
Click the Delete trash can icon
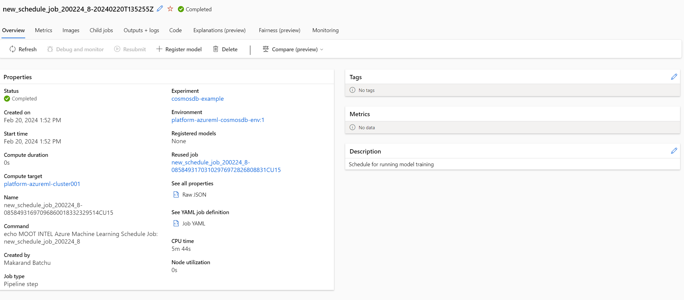216,49
